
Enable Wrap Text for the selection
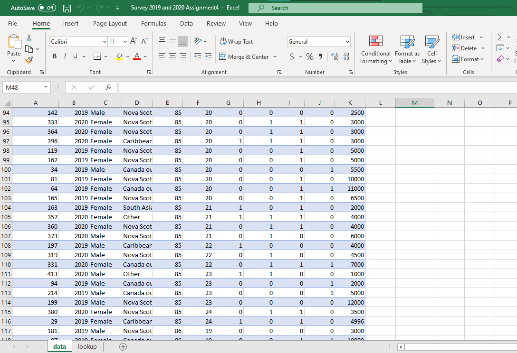click(236, 42)
